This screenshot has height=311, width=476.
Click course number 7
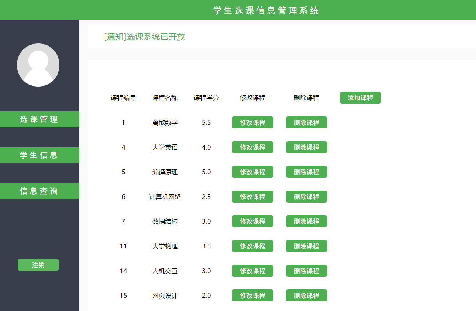pyautogui.click(x=123, y=221)
